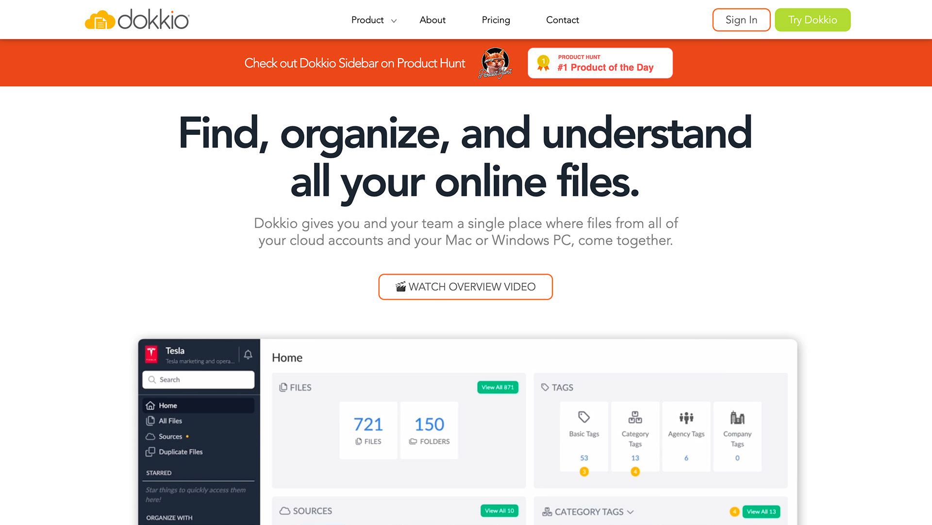Click orange badge under Category Tags count
Viewport: 932px width, 525px height.
tap(635, 471)
